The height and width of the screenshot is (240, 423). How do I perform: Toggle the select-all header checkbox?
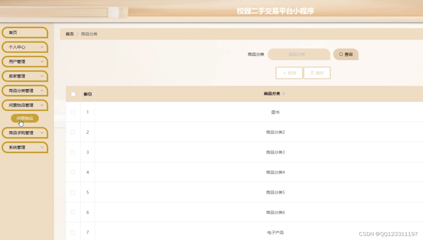click(73, 94)
